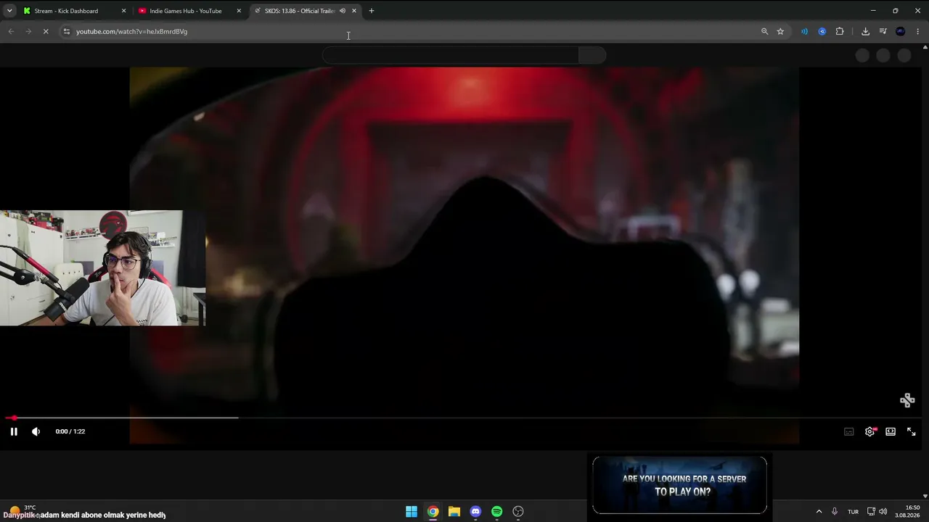Open the round blue extension icon

pos(822,31)
